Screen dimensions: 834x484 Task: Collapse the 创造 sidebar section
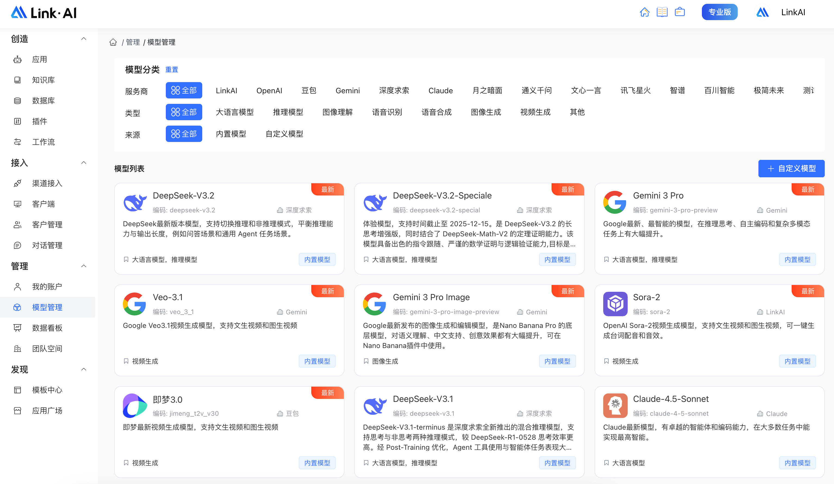pos(84,39)
